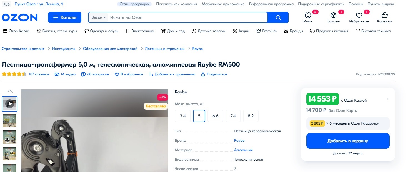
Task: Open Помощь link
Action: [356, 4]
